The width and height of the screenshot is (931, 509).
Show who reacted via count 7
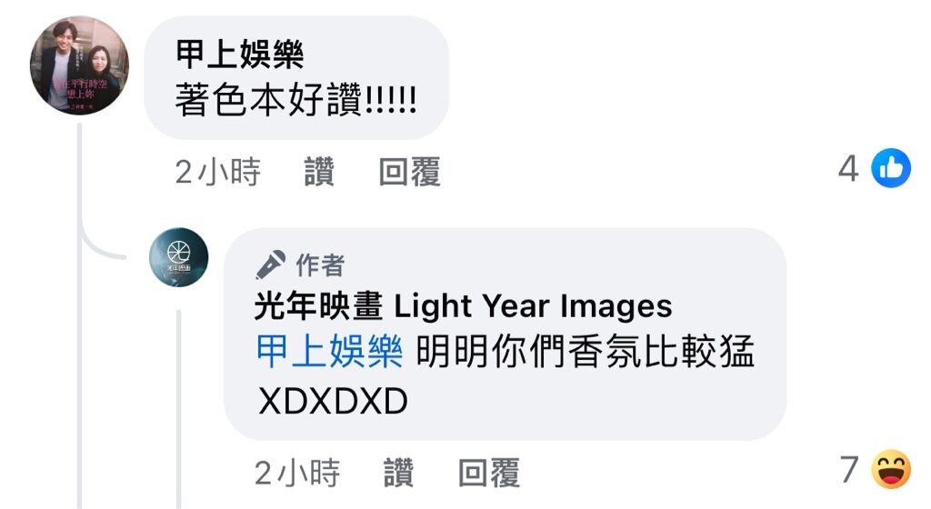849,469
